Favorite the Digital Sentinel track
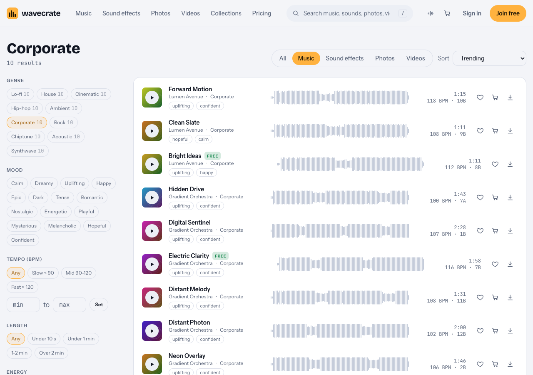This screenshot has height=375, width=533. click(x=480, y=231)
